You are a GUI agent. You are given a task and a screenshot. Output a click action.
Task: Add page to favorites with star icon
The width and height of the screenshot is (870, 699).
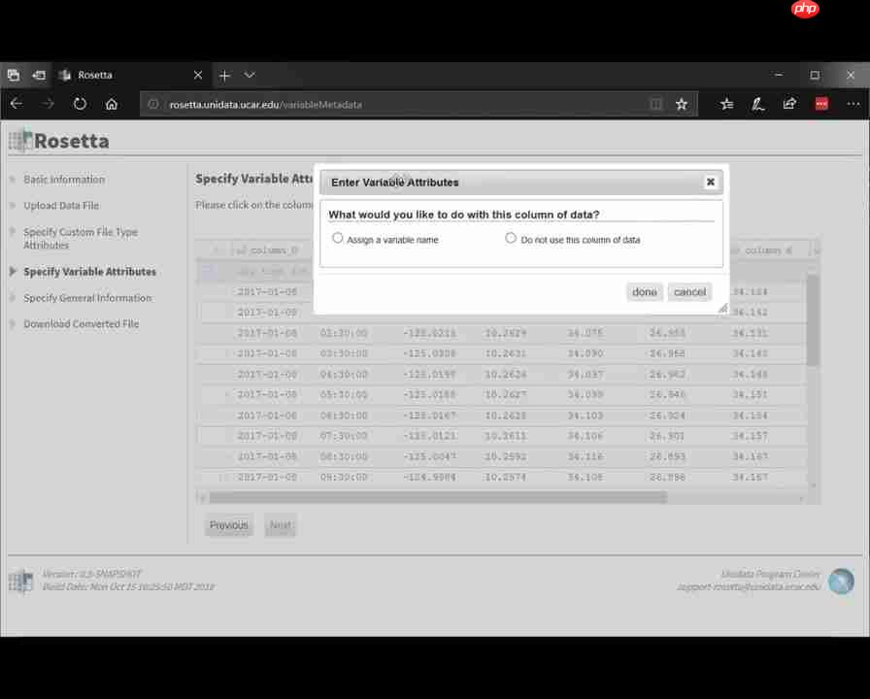point(682,104)
